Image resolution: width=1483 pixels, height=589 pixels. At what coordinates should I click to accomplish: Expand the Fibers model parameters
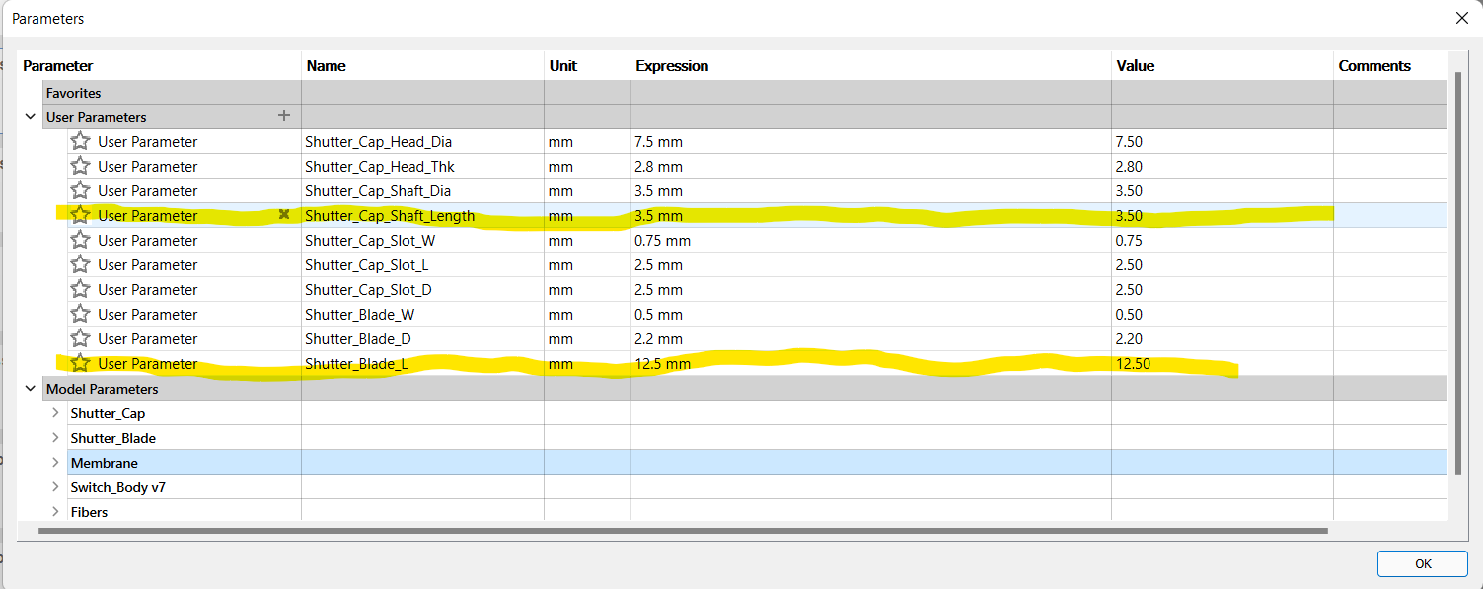55,512
